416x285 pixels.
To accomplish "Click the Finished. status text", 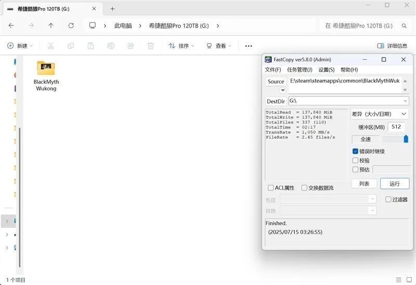I will 276,223.
